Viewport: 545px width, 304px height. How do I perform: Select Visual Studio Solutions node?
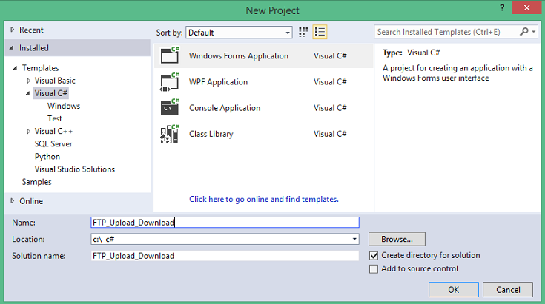pyautogui.click(x=75, y=169)
